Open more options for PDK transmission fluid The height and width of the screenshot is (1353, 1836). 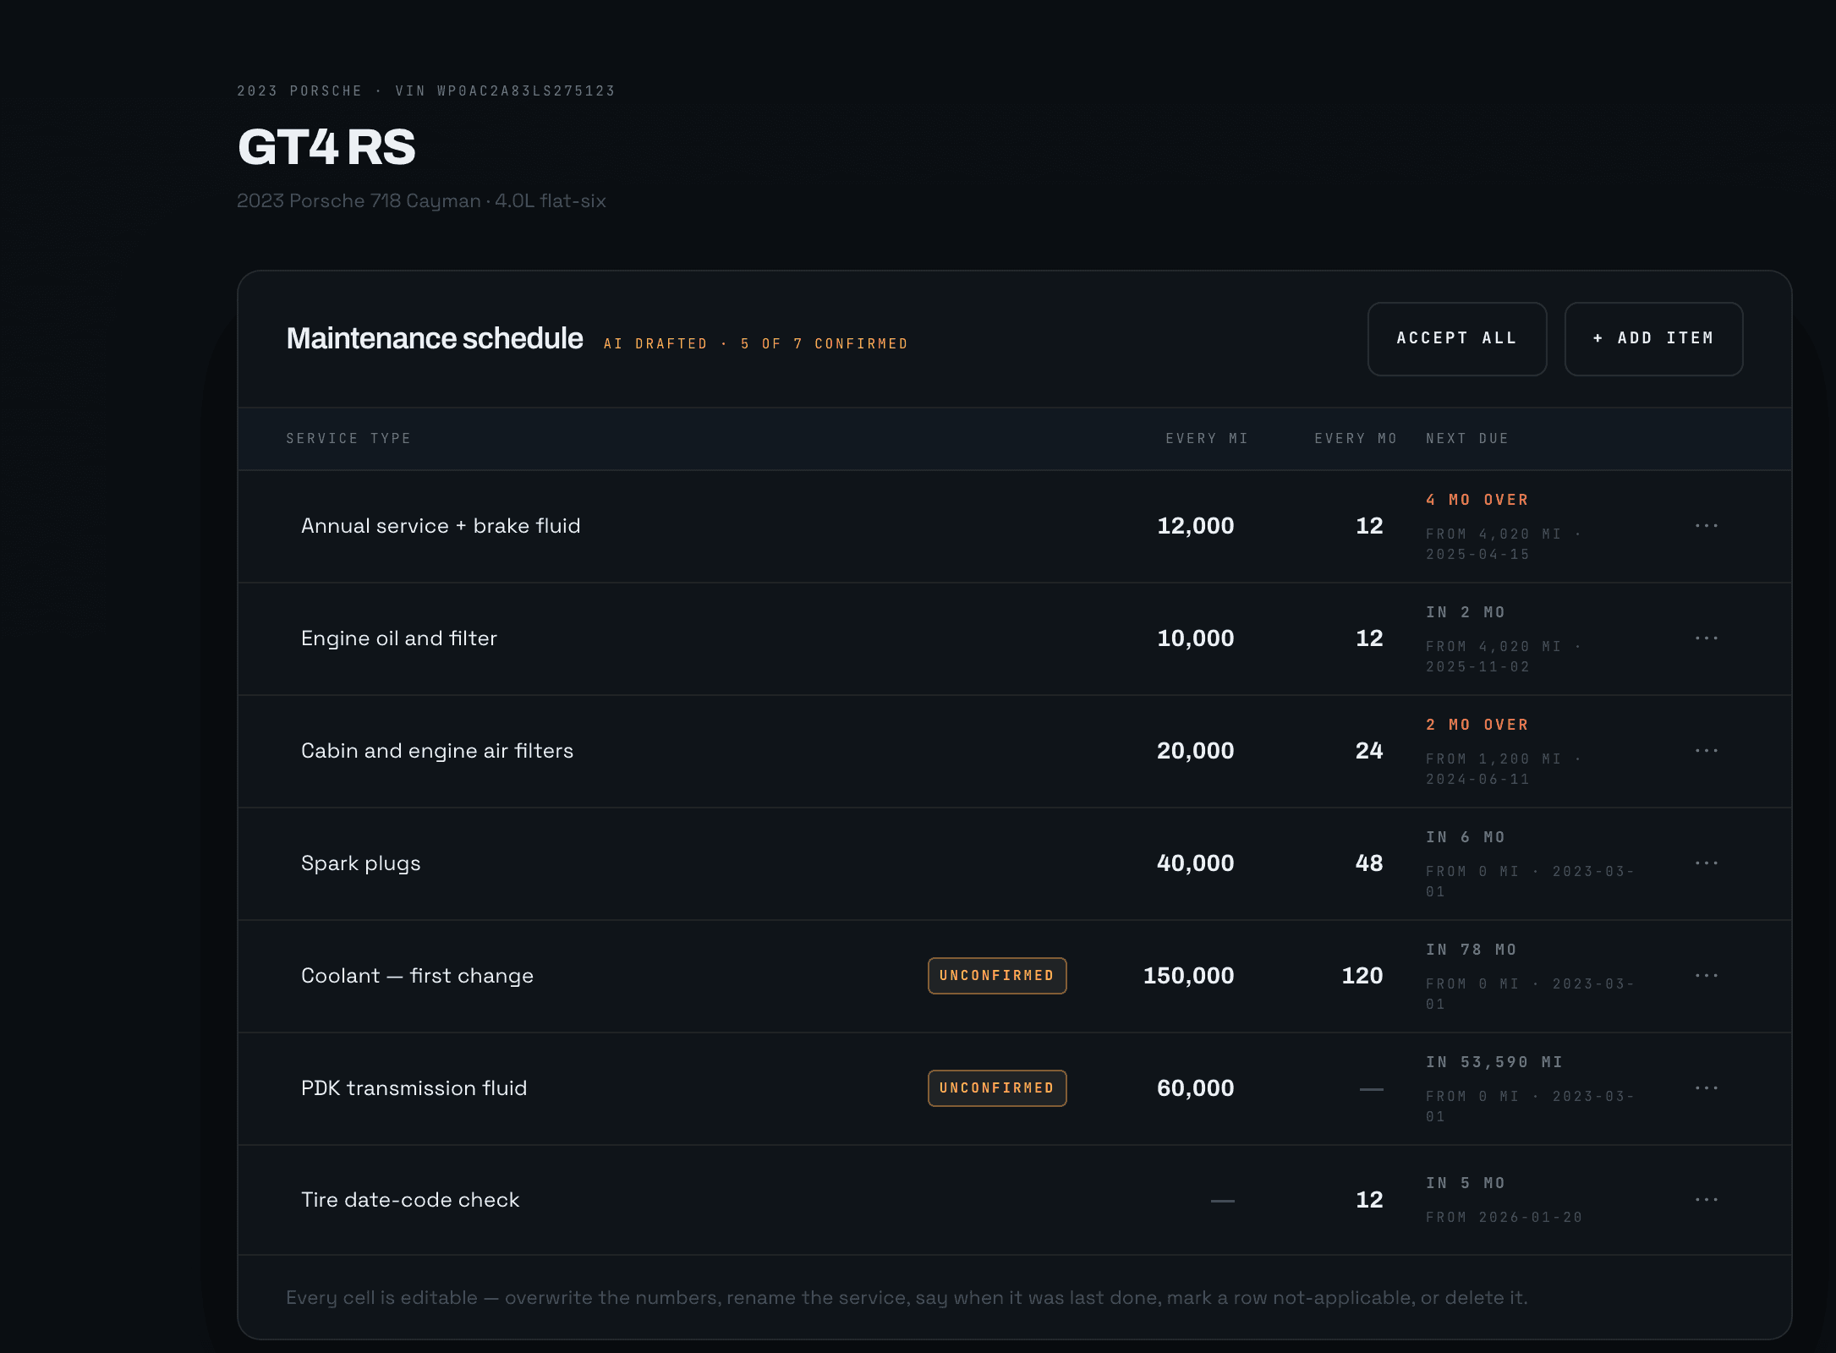click(x=1706, y=1088)
